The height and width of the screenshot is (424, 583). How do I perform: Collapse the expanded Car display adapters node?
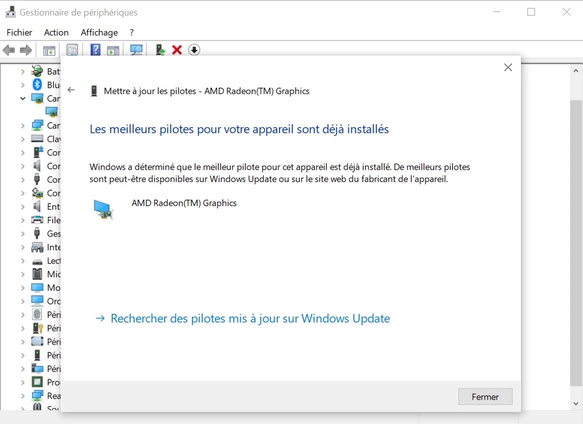pos(23,99)
